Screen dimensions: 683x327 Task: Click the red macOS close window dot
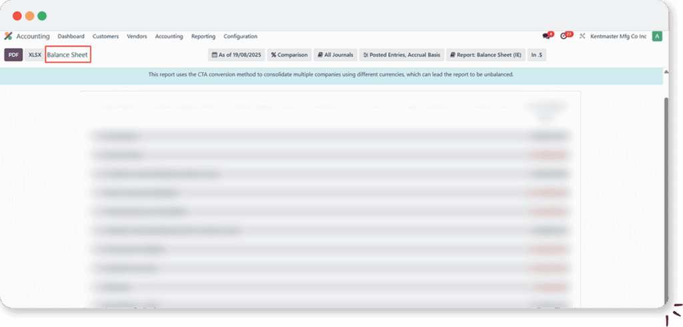[x=17, y=16]
